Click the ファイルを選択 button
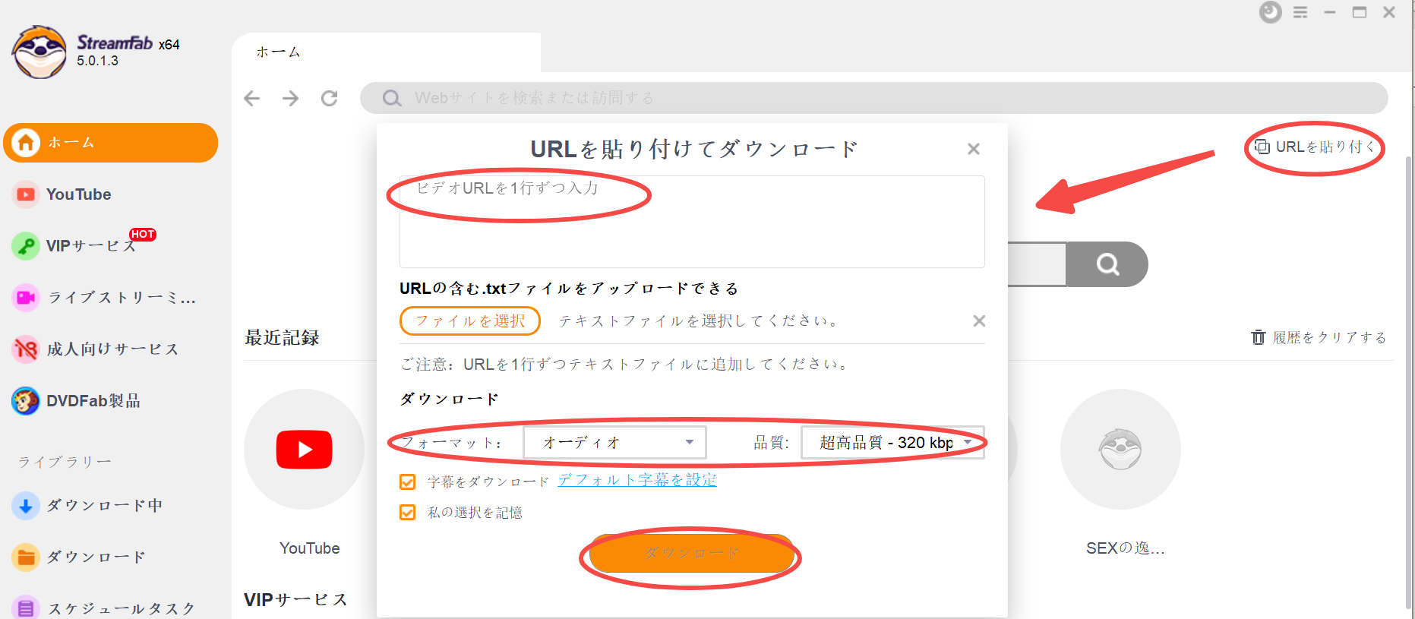 click(469, 321)
